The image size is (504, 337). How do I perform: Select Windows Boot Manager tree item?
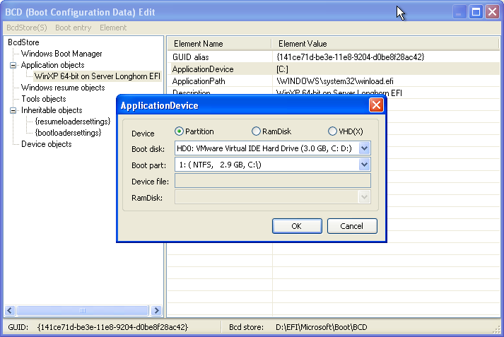[61, 54]
